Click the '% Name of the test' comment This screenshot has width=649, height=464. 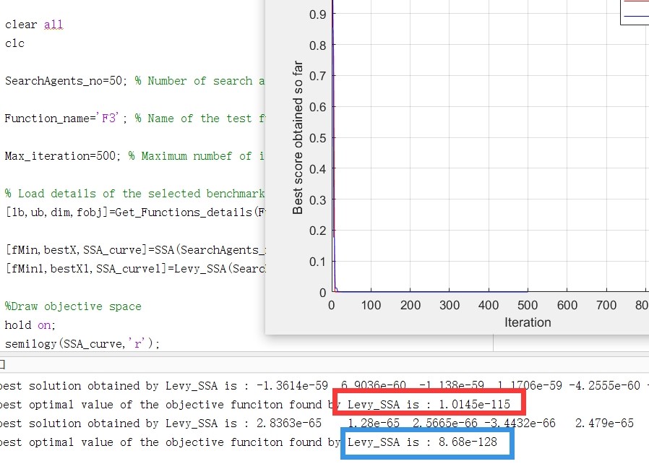(193, 119)
